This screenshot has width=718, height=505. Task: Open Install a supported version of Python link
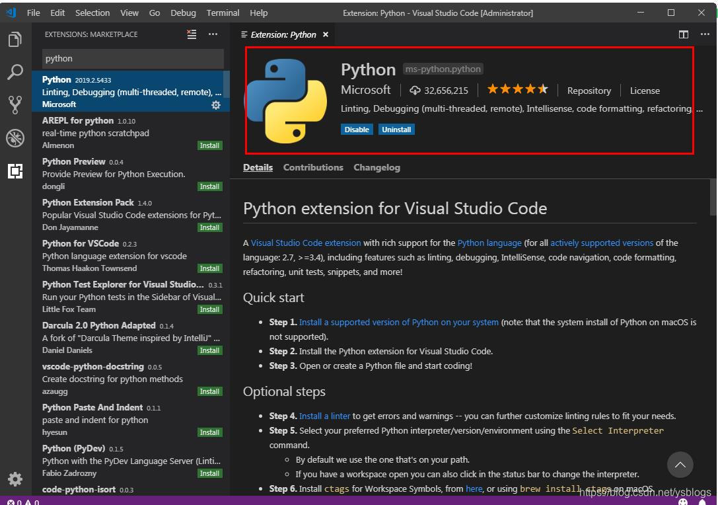399,322
